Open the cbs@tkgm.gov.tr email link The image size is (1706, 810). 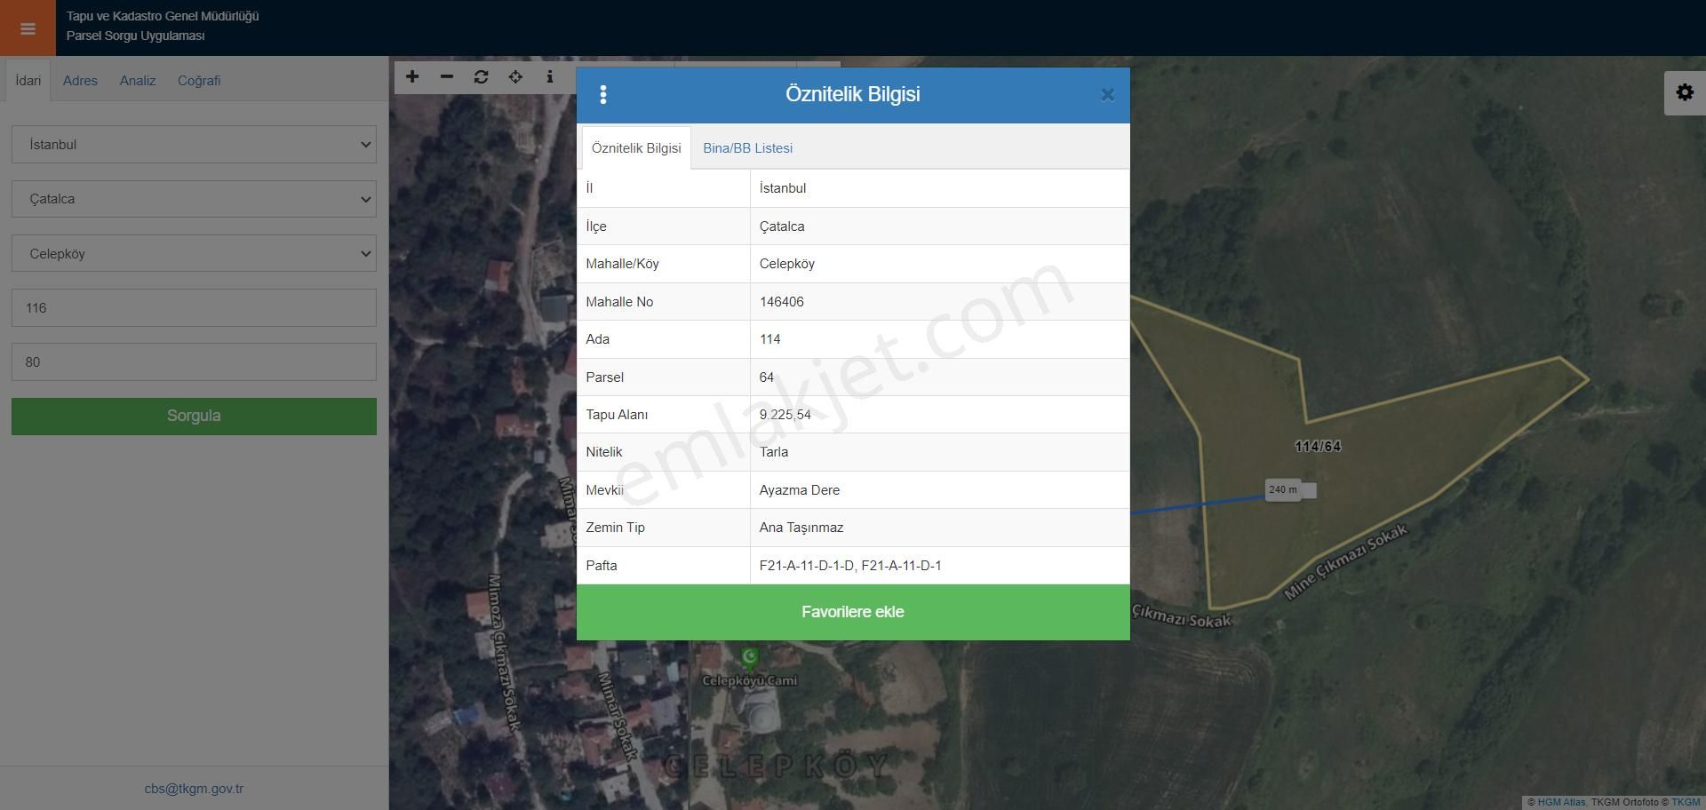[x=194, y=789]
